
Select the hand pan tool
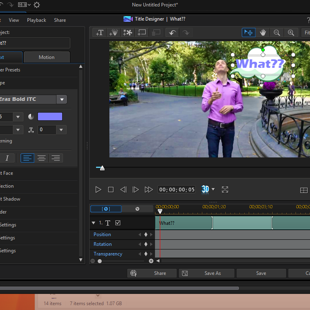(x=263, y=33)
